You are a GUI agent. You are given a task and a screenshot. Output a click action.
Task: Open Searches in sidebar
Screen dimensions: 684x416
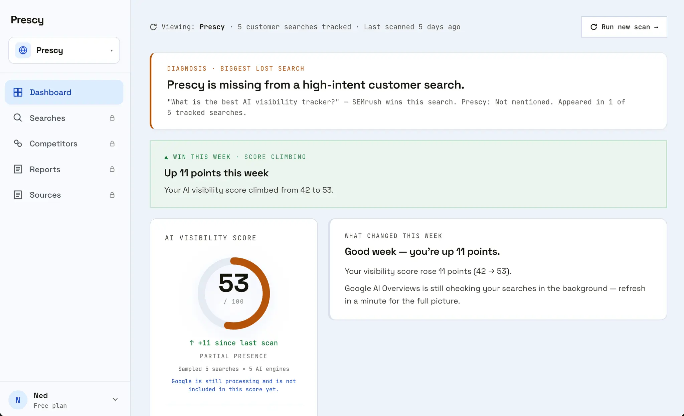(64, 118)
